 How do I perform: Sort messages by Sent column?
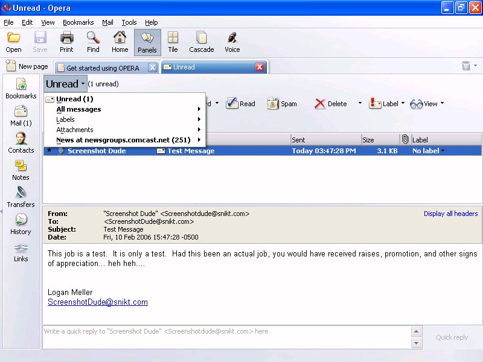point(326,140)
